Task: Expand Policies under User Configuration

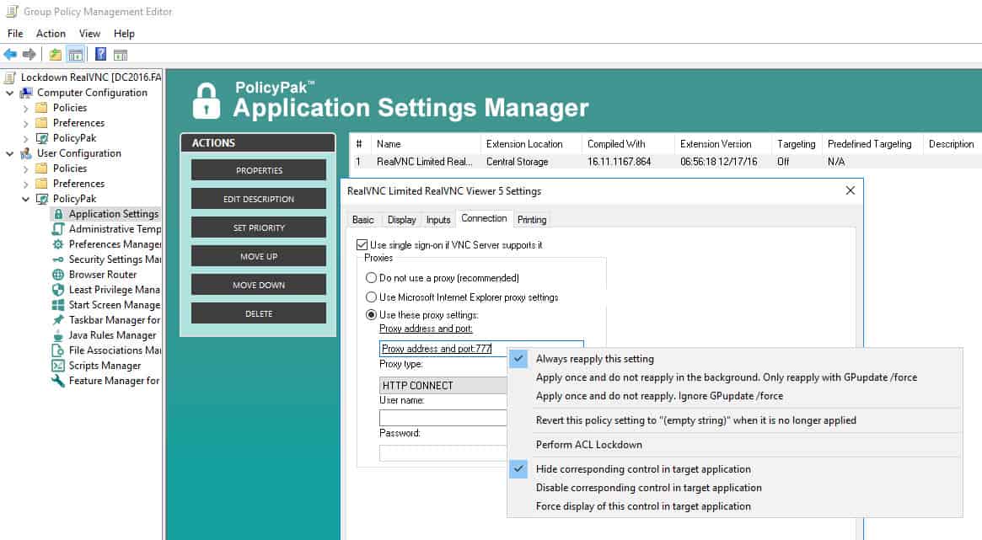Action: (25, 169)
